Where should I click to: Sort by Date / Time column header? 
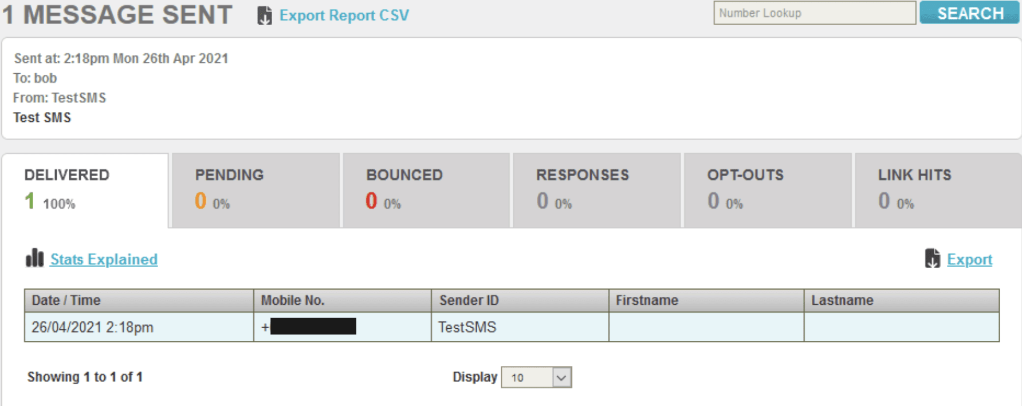point(66,300)
